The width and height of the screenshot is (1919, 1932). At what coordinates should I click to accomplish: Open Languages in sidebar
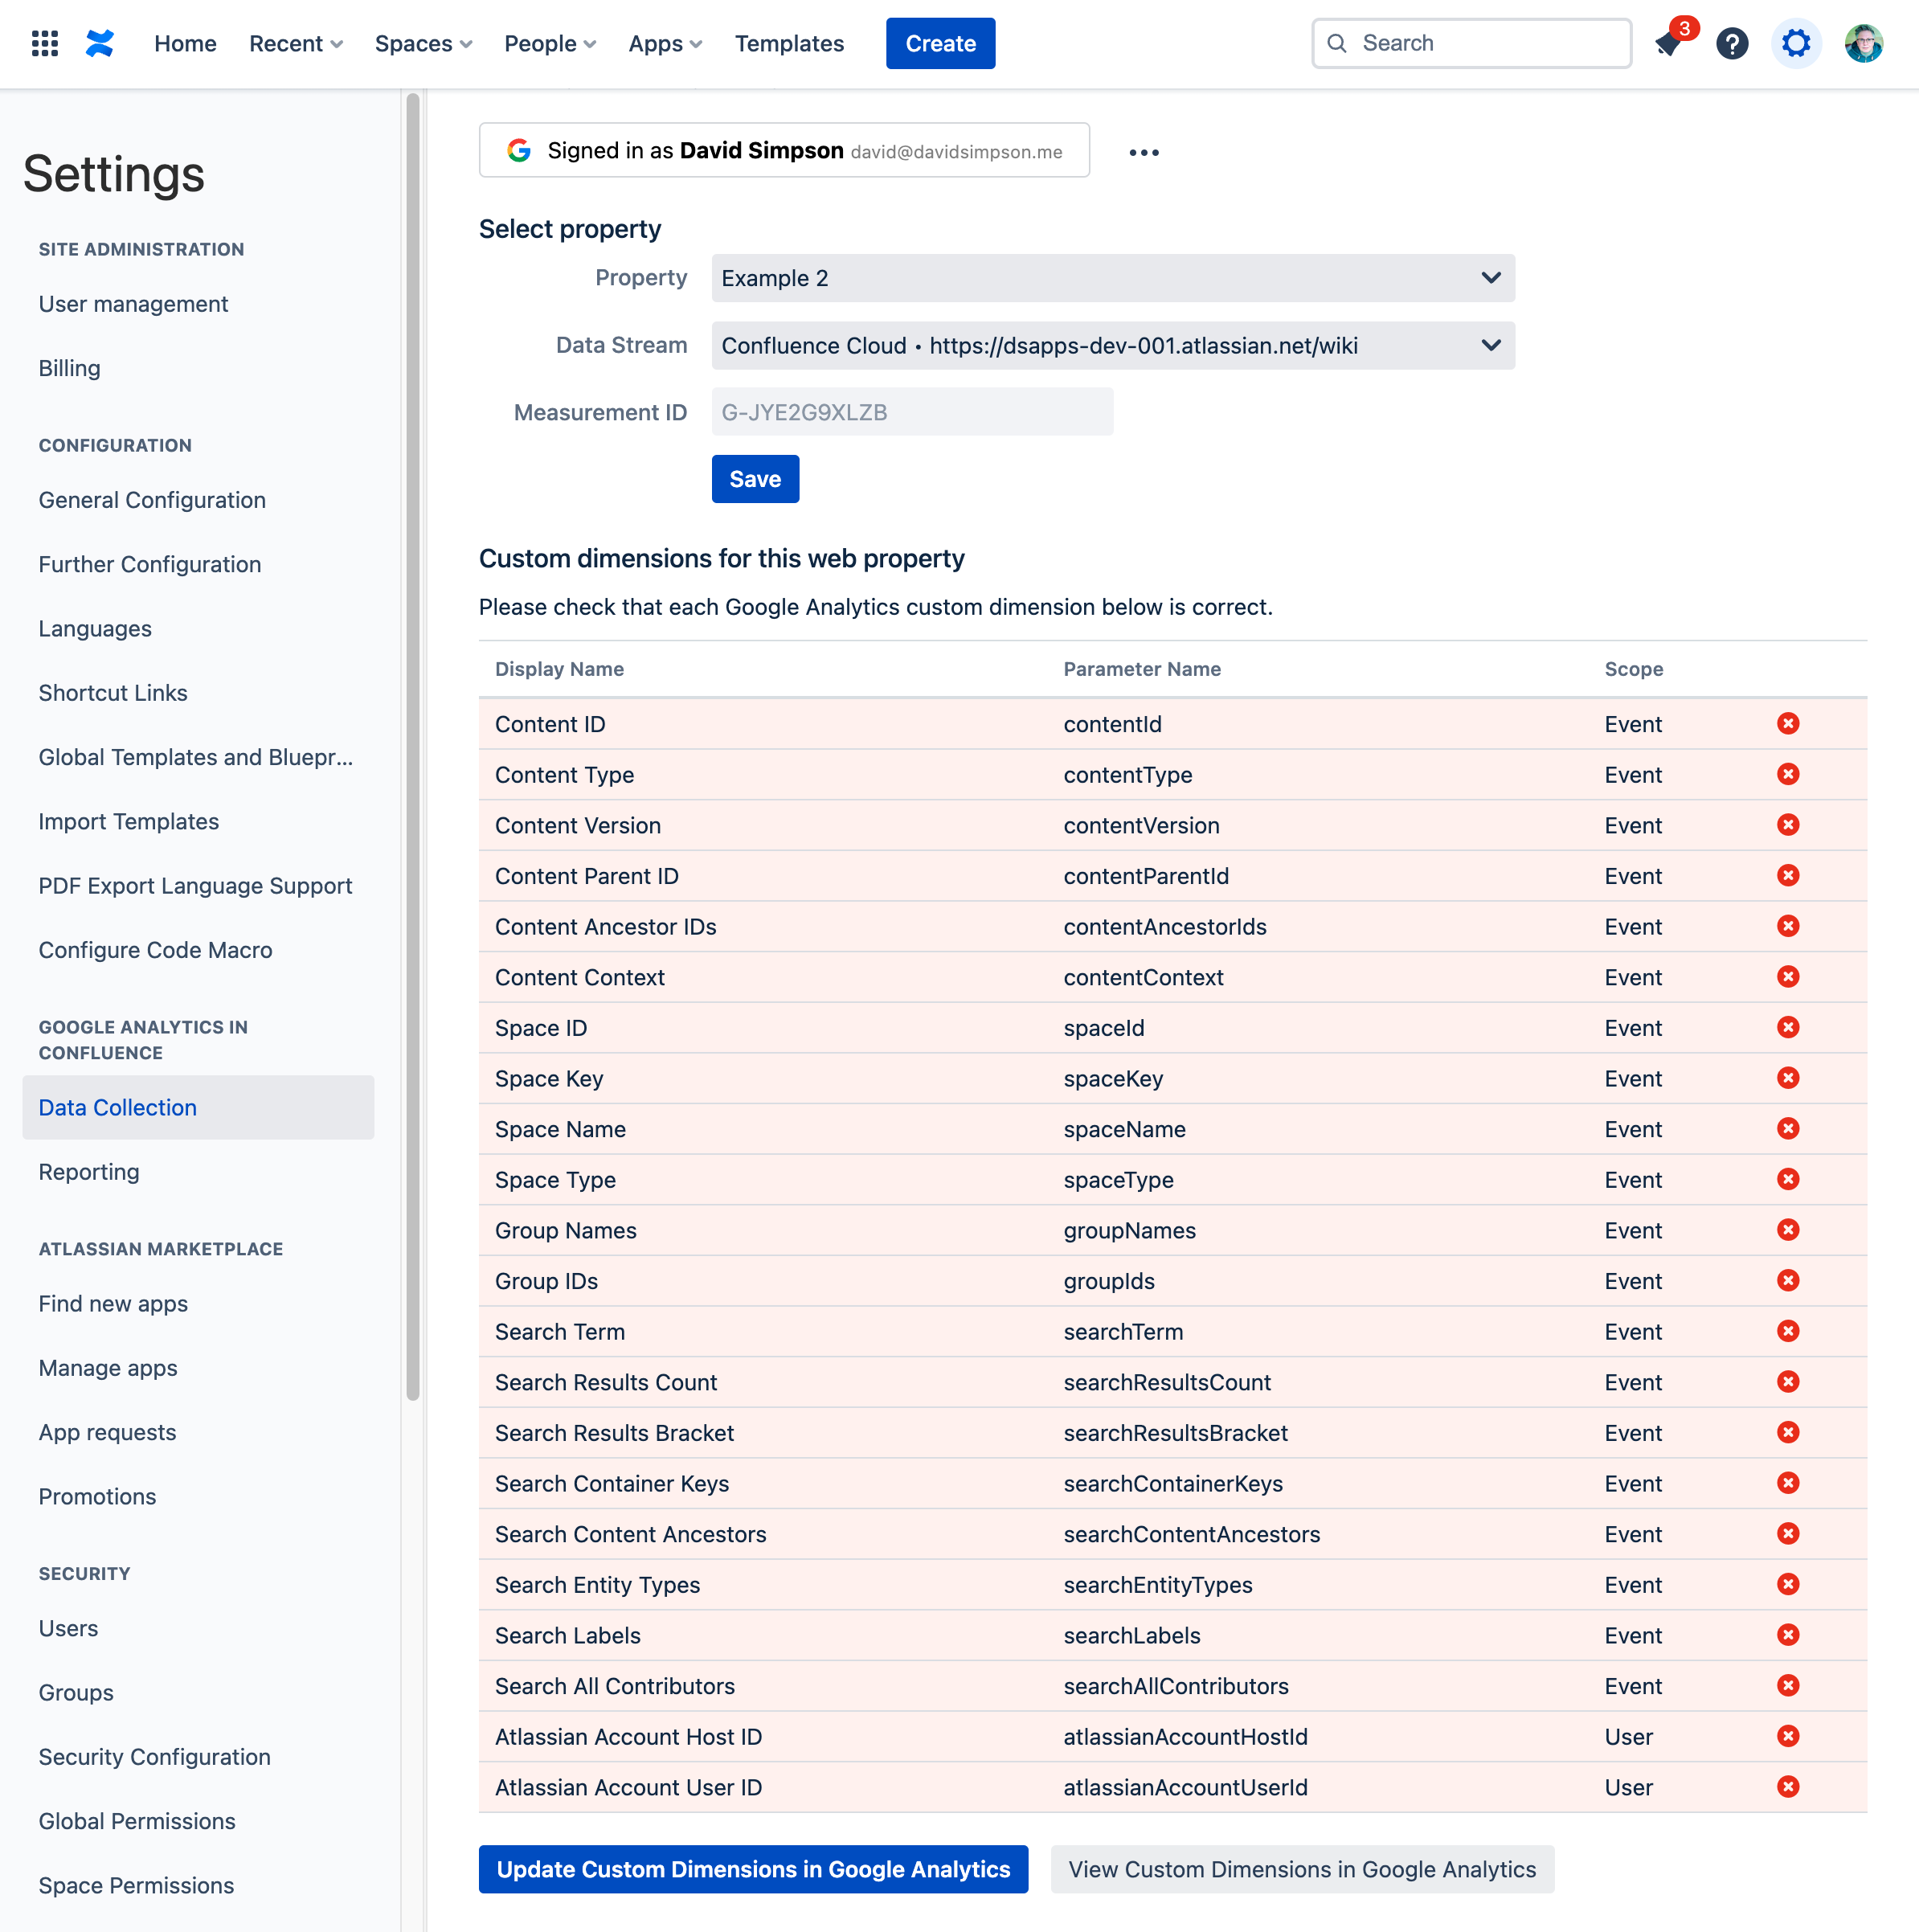(95, 629)
